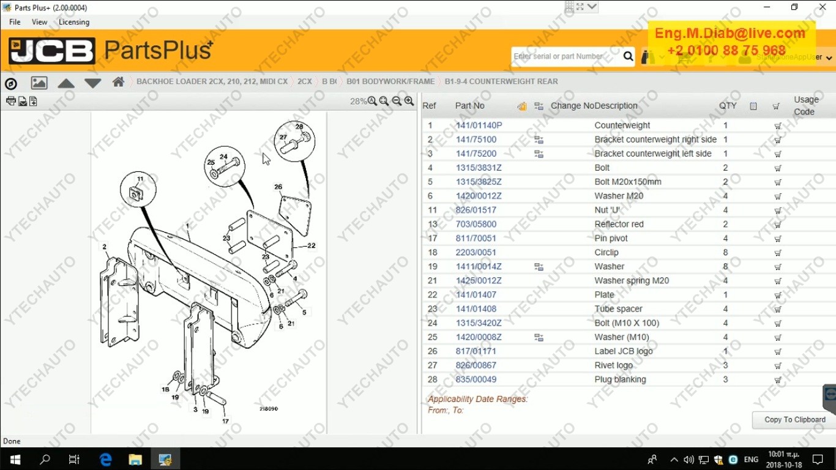Add Counterweight 141/01140P to cart
Screen dimensions: 836x470
click(778, 125)
